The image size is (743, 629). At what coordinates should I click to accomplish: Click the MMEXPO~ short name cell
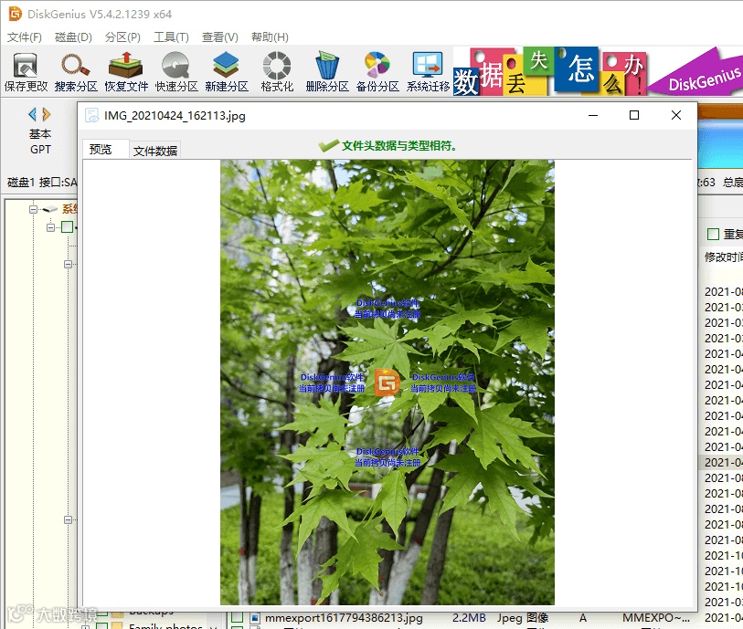click(656, 618)
